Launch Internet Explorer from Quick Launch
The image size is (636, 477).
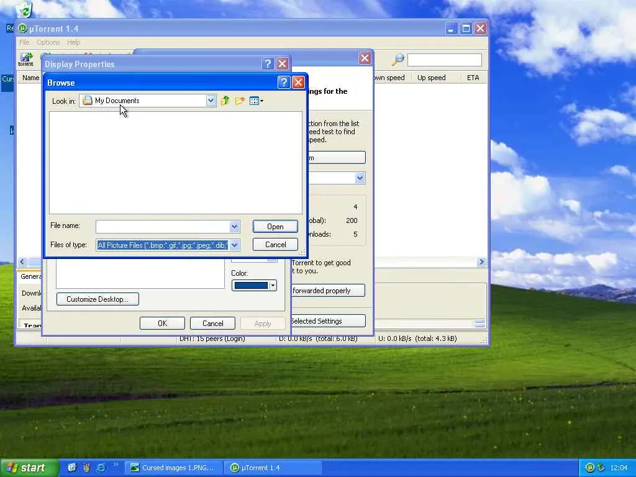point(101,468)
